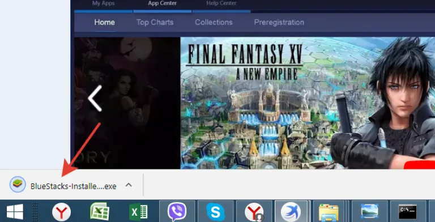Open Command Prompt from the taskbar
This screenshot has width=435, height=222.
click(x=408, y=211)
